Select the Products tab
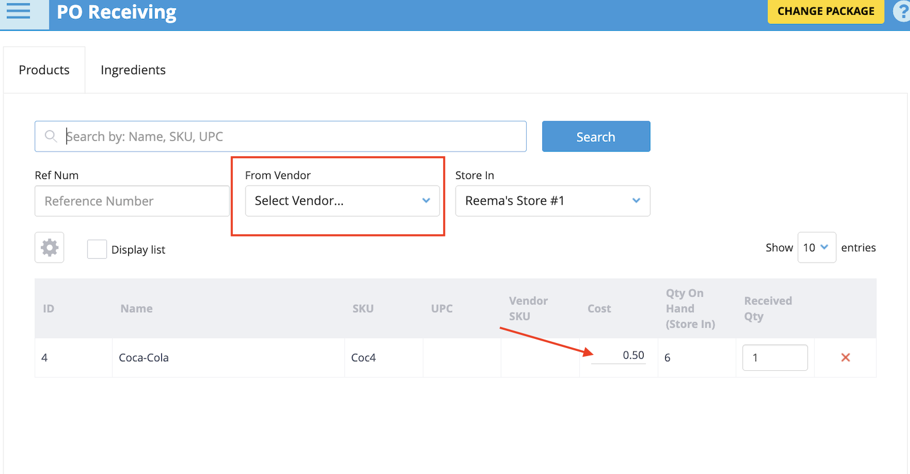This screenshot has width=910, height=474. click(44, 70)
